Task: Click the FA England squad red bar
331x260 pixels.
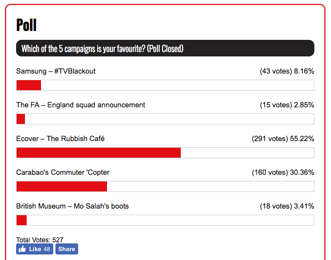Action: click(x=21, y=119)
